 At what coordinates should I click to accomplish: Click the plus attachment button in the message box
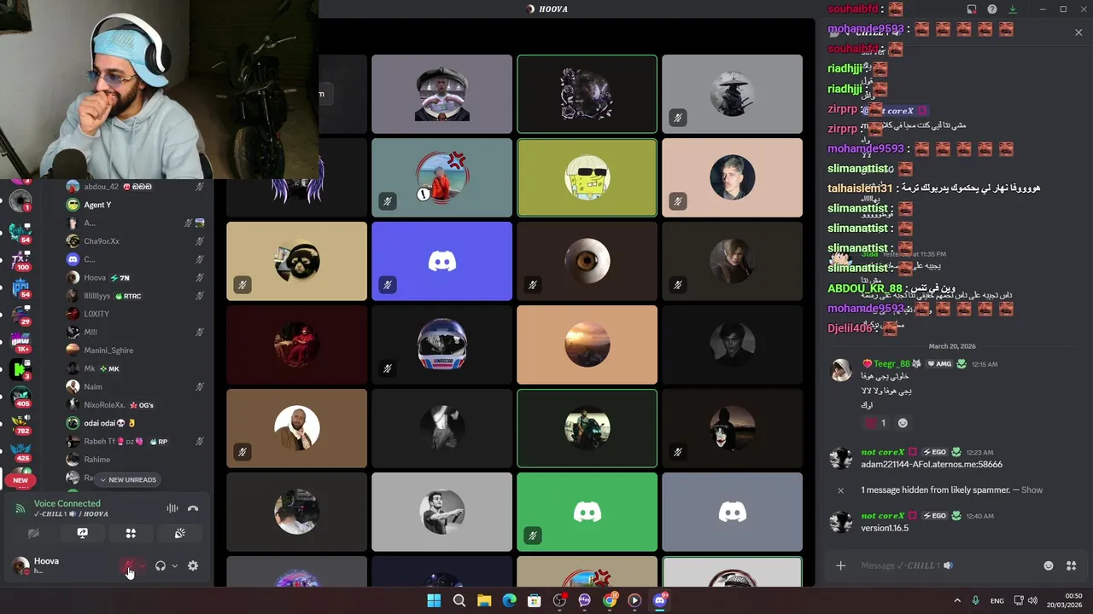[x=840, y=565]
